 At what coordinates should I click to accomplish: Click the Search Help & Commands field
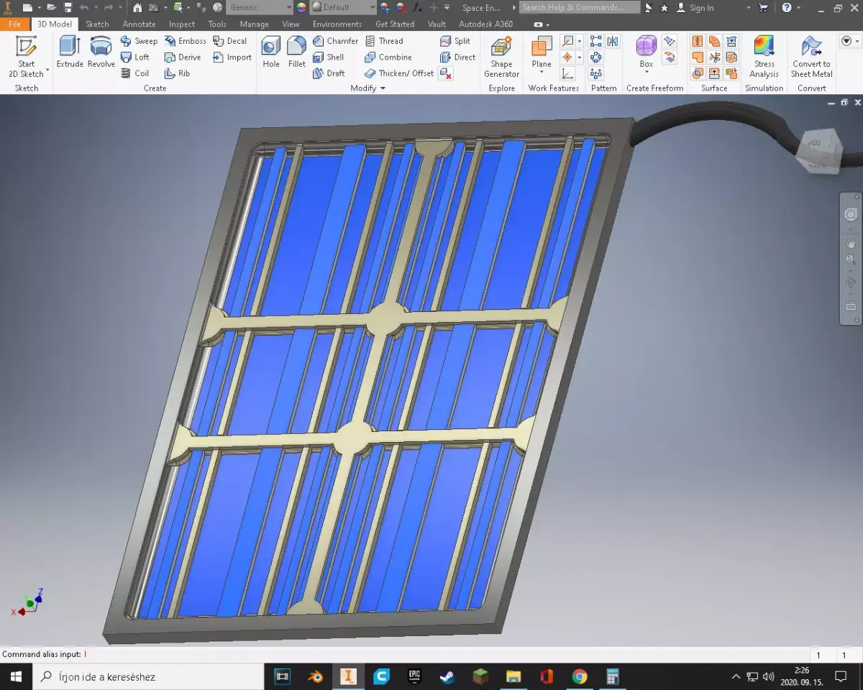point(580,7)
